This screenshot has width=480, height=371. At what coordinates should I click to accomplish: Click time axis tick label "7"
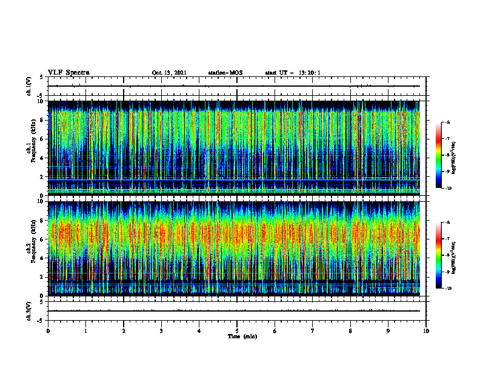pyautogui.click(x=313, y=331)
